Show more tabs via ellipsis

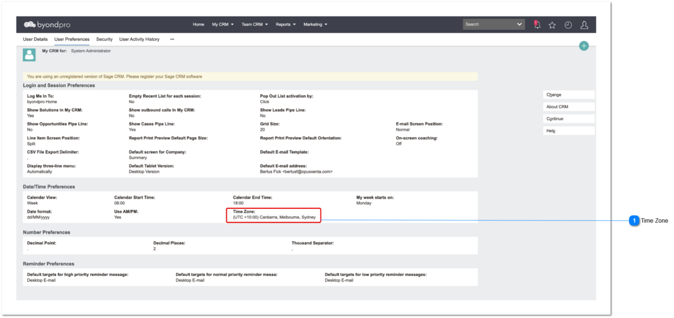pos(172,39)
